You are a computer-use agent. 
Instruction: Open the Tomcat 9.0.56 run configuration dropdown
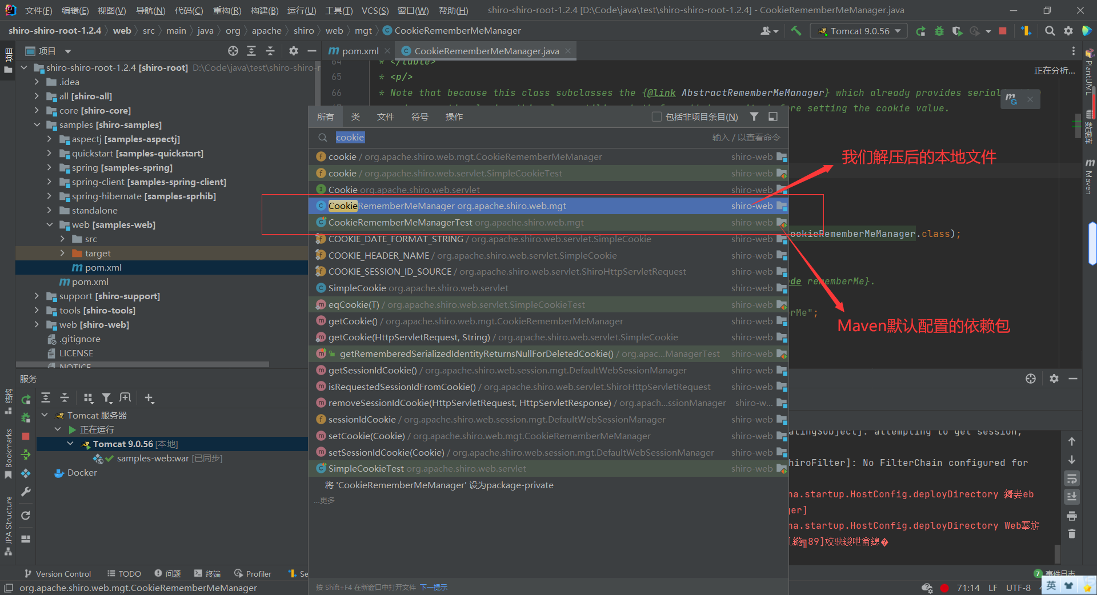(859, 31)
